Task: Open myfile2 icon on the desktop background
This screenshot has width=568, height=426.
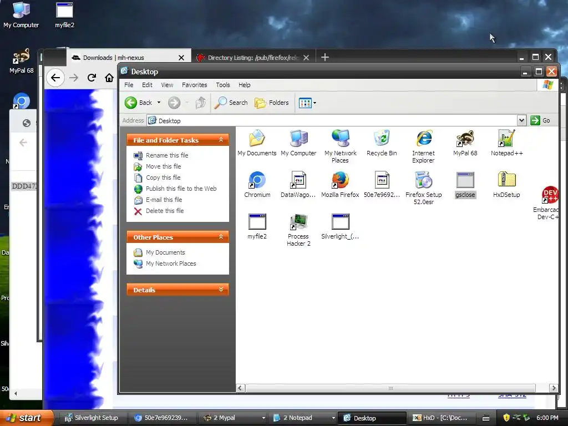Action: pyautogui.click(x=64, y=14)
